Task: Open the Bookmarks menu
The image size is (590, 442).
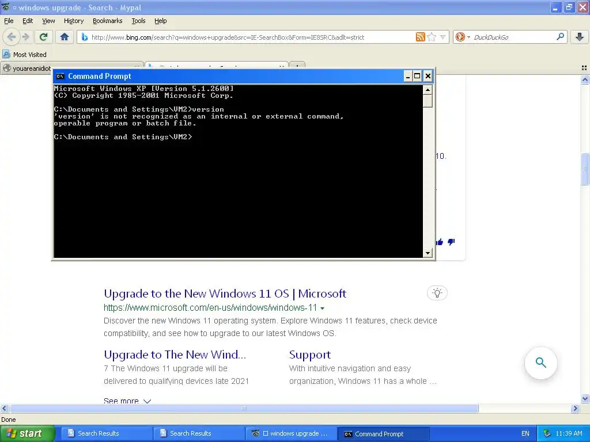Action: (x=108, y=21)
